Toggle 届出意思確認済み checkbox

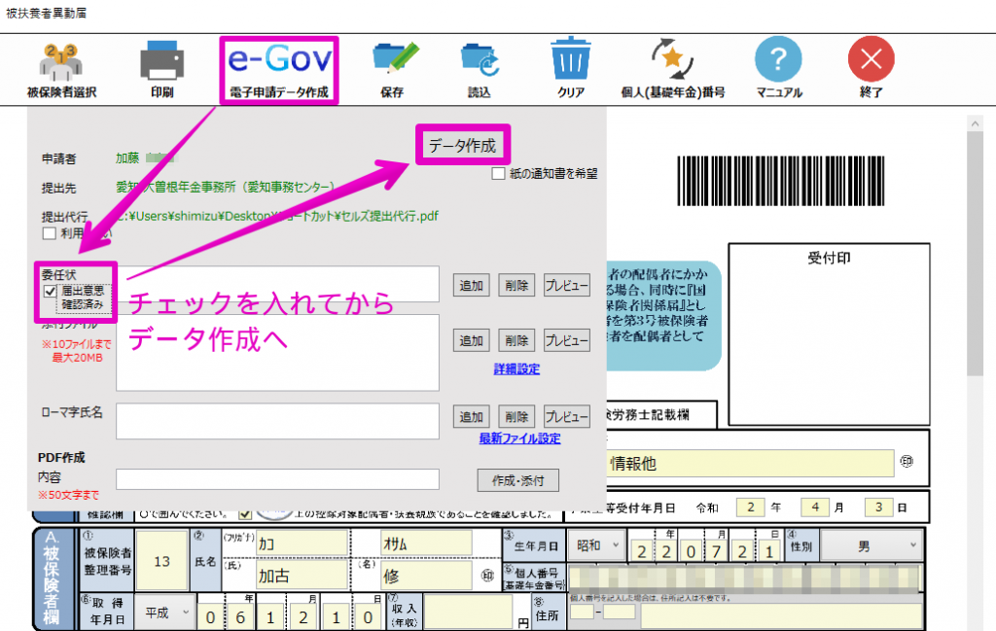51,292
